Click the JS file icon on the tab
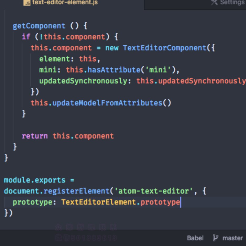246x246 pixels. point(27,3)
